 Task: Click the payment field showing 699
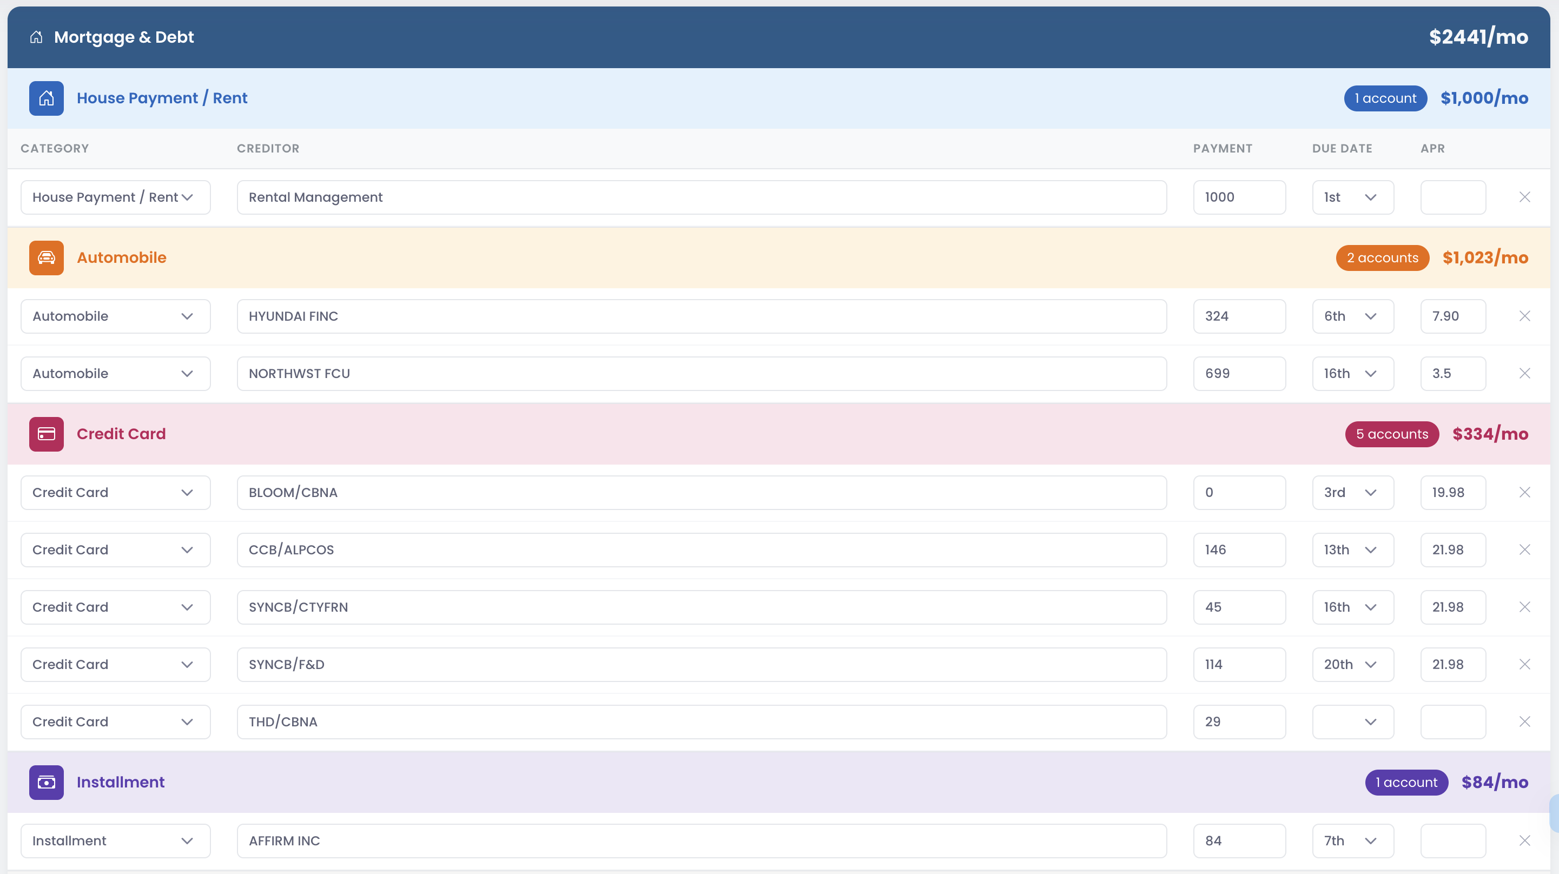(1238, 373)
